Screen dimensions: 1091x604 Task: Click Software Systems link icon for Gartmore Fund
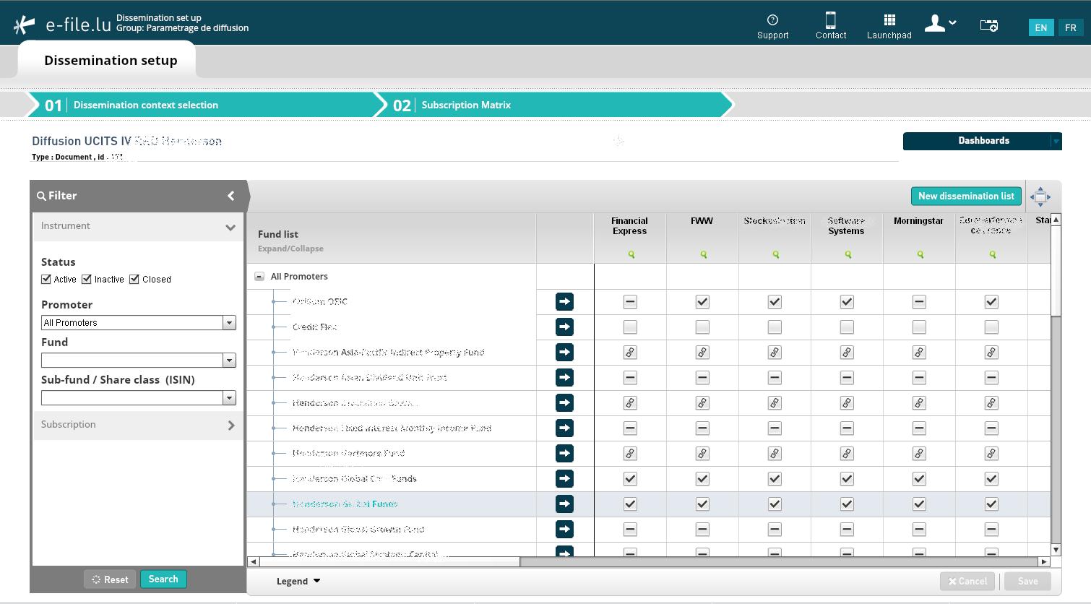click(x=847, y=454)
